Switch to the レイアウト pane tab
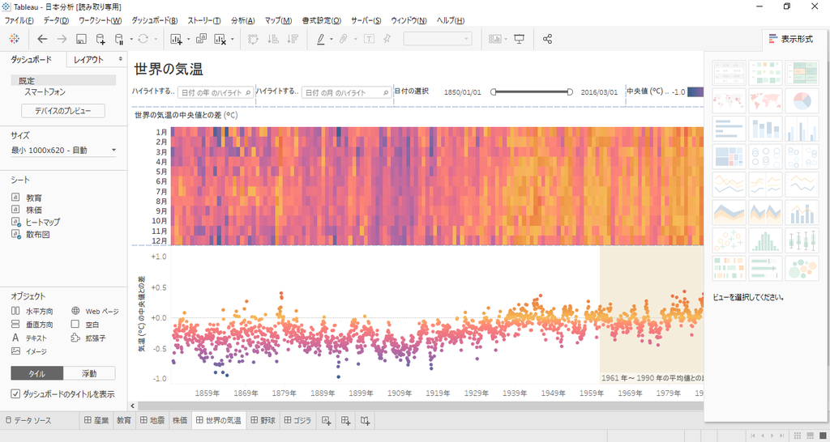830x442 pixels. (89, 60)
